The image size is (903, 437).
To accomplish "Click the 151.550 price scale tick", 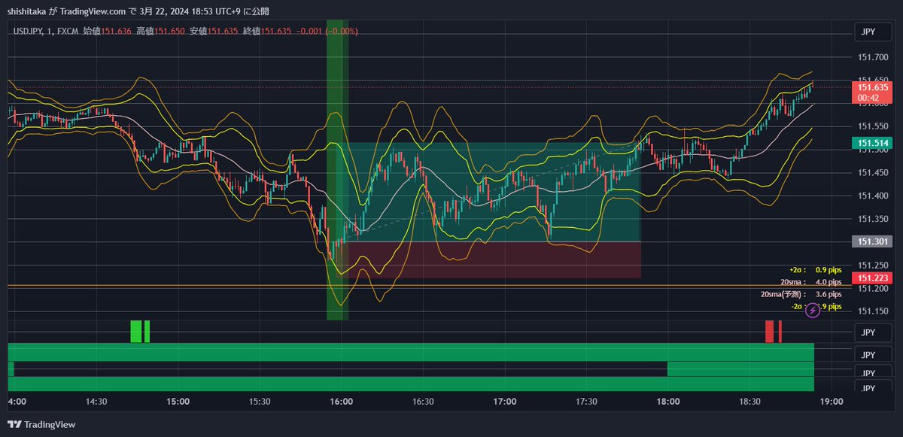I will coord(871,126).
